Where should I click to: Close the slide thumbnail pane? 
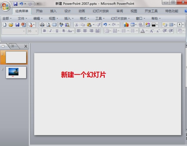click(x=26, y=46)
